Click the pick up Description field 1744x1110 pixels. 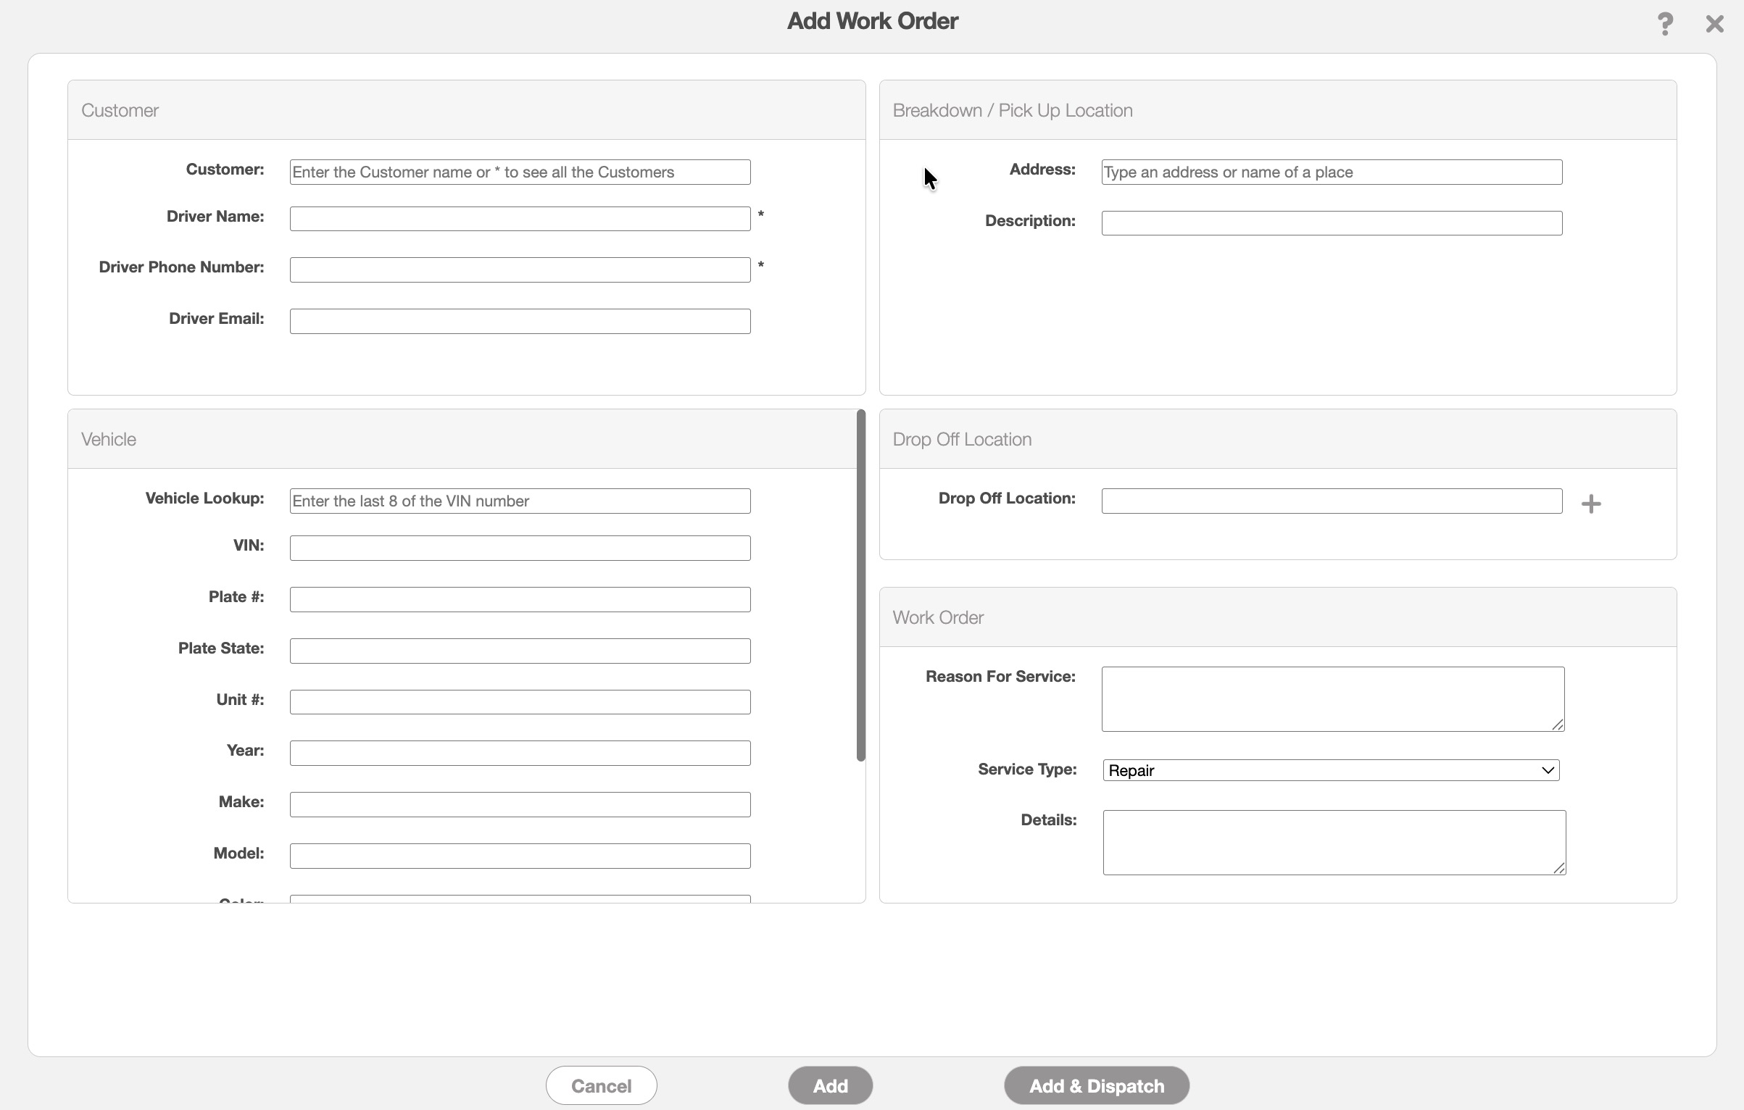1331,223
